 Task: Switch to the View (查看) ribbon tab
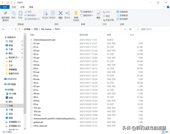[x=31, y=7]
